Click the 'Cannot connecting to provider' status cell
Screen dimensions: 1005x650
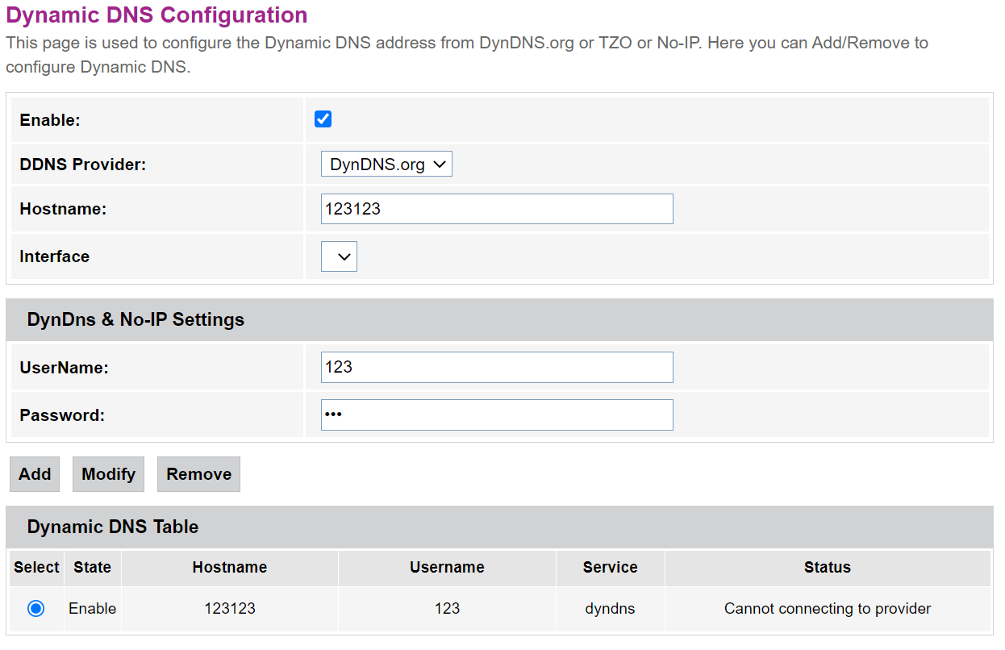click(x=827, y=609)
